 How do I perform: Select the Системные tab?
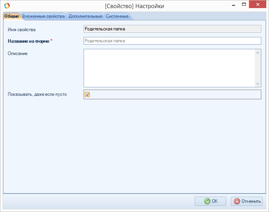117,16
